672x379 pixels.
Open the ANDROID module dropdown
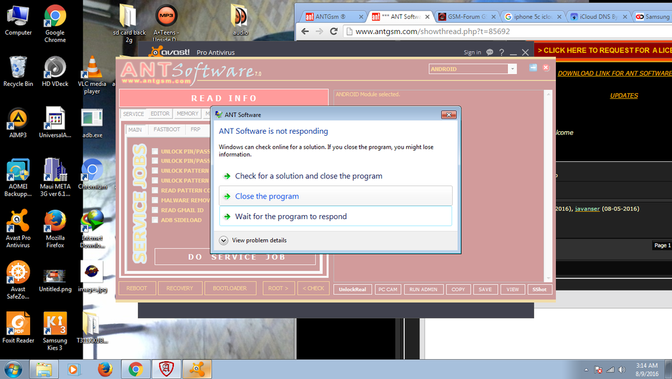pos(512,69)
